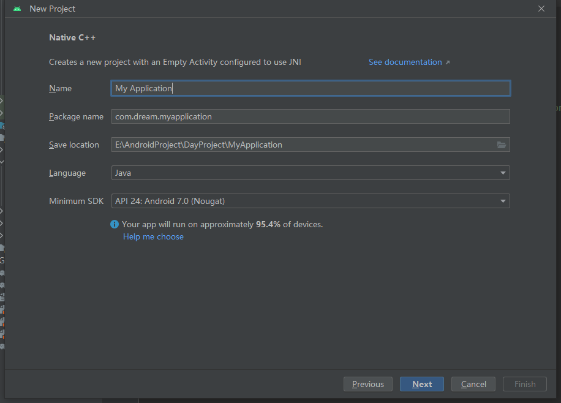Close the New Project dialog
This screenshot has width=561, height=403.
(x=541, y=9)
